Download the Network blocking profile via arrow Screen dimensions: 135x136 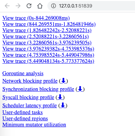63,81
